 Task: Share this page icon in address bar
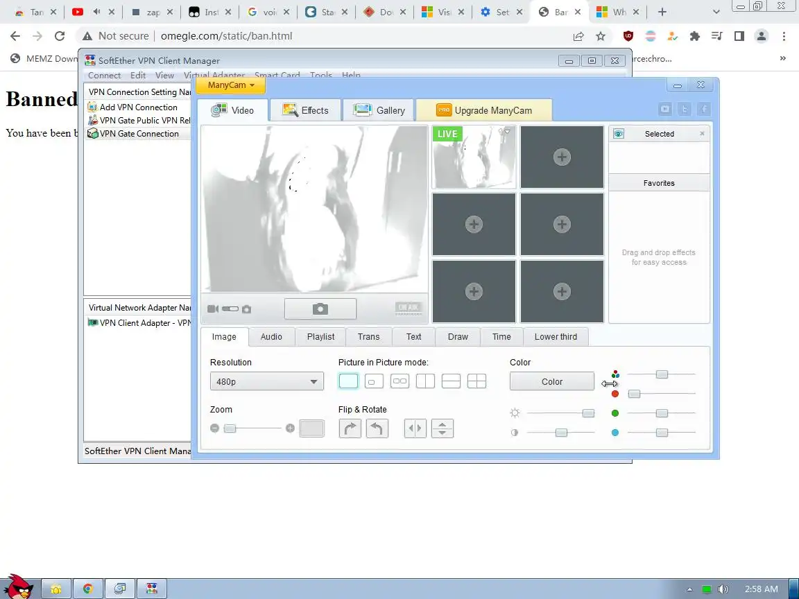tap(578, 35)
